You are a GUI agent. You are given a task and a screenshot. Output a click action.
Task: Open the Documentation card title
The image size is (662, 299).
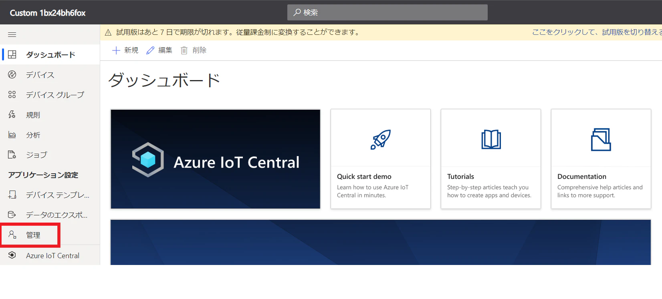tap(582, 177)
